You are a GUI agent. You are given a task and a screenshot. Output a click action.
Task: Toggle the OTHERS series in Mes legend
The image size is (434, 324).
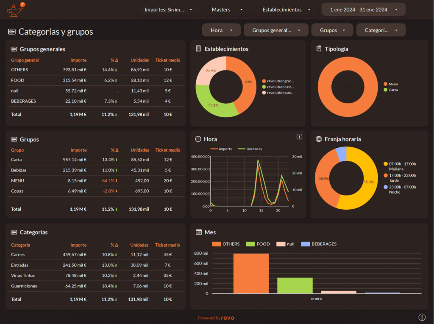pyautogui.click(x=225, y=244)
